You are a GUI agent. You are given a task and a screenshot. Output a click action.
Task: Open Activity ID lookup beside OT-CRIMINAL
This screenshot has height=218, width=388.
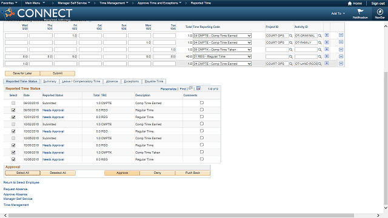pyautogui.click(x=319, y=36)
